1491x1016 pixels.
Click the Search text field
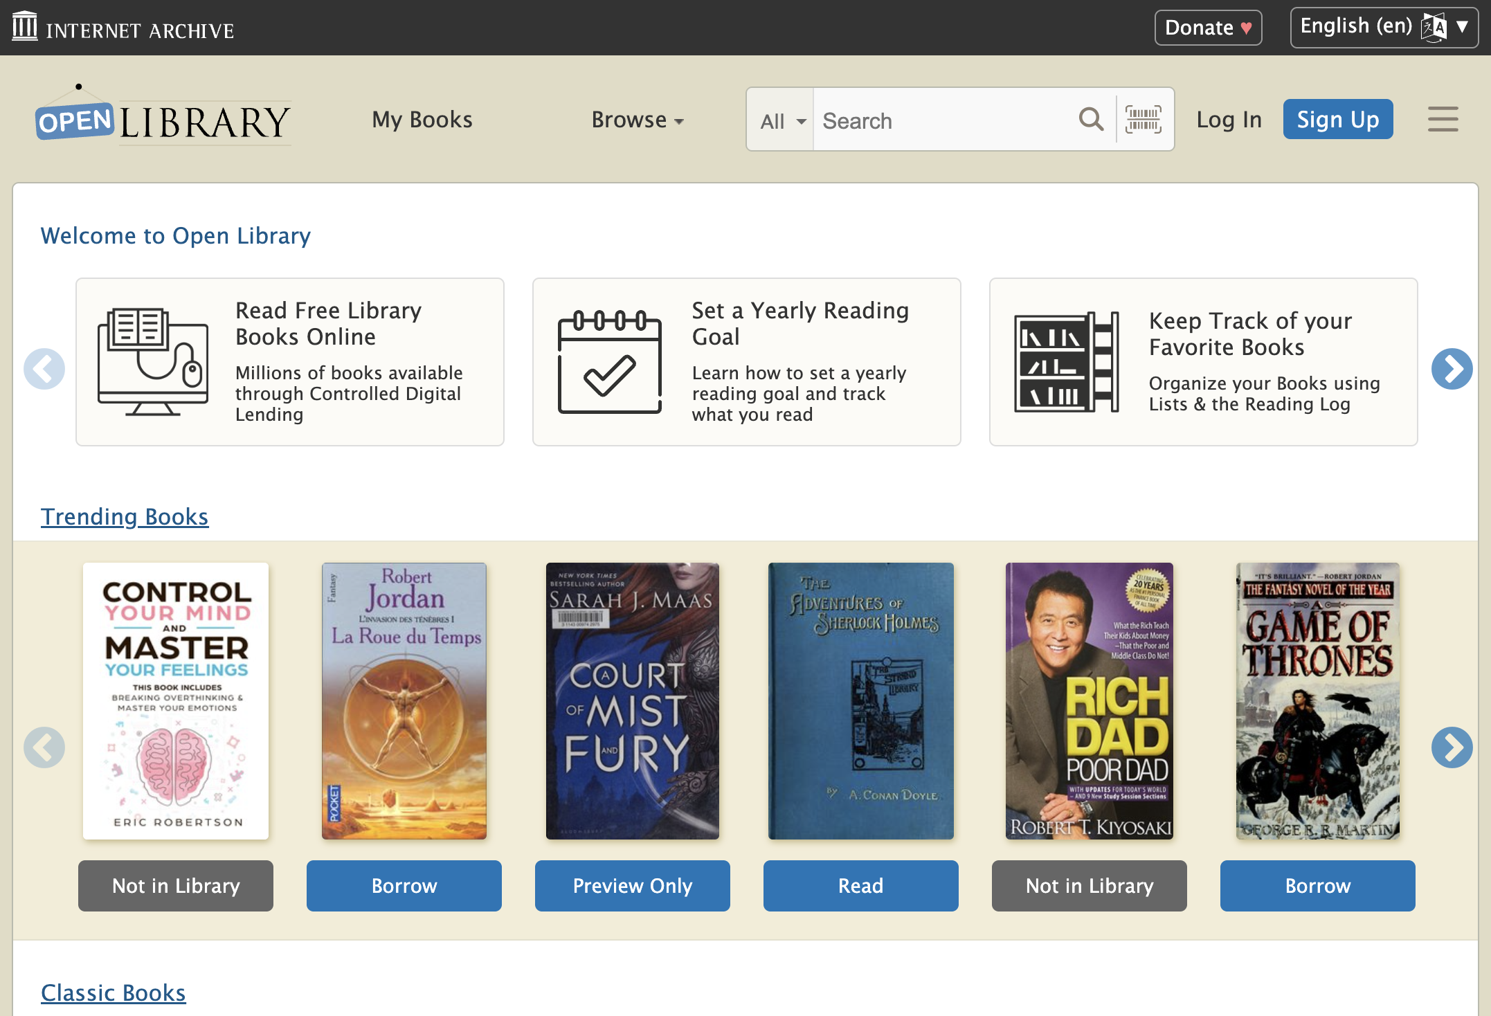tap(944, 120)
